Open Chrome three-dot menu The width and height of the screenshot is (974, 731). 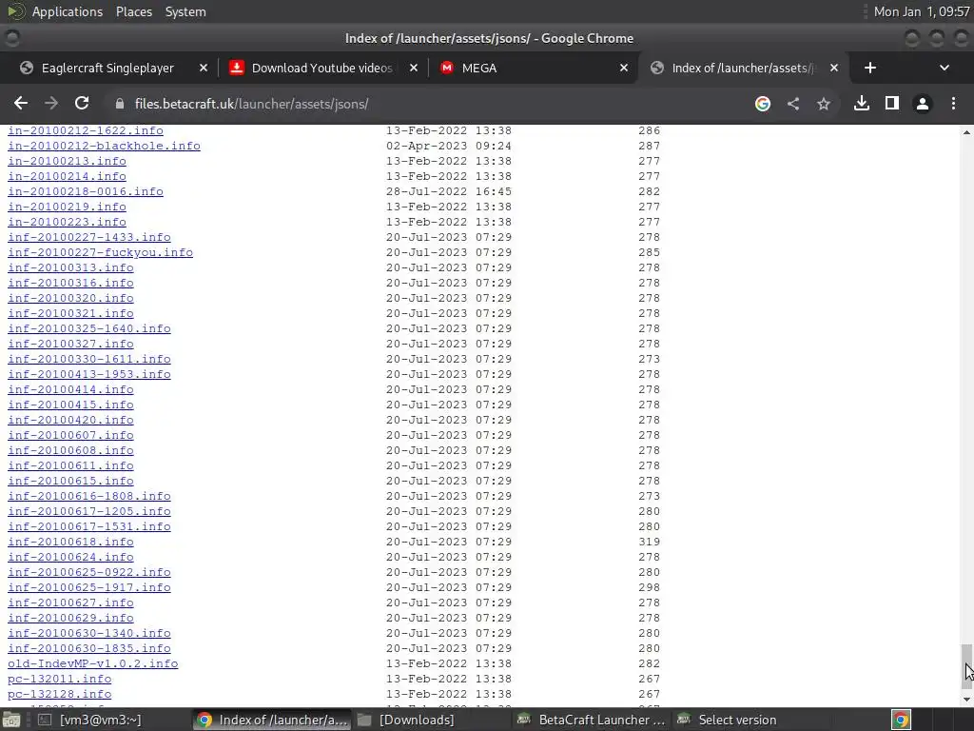point(953,103)
